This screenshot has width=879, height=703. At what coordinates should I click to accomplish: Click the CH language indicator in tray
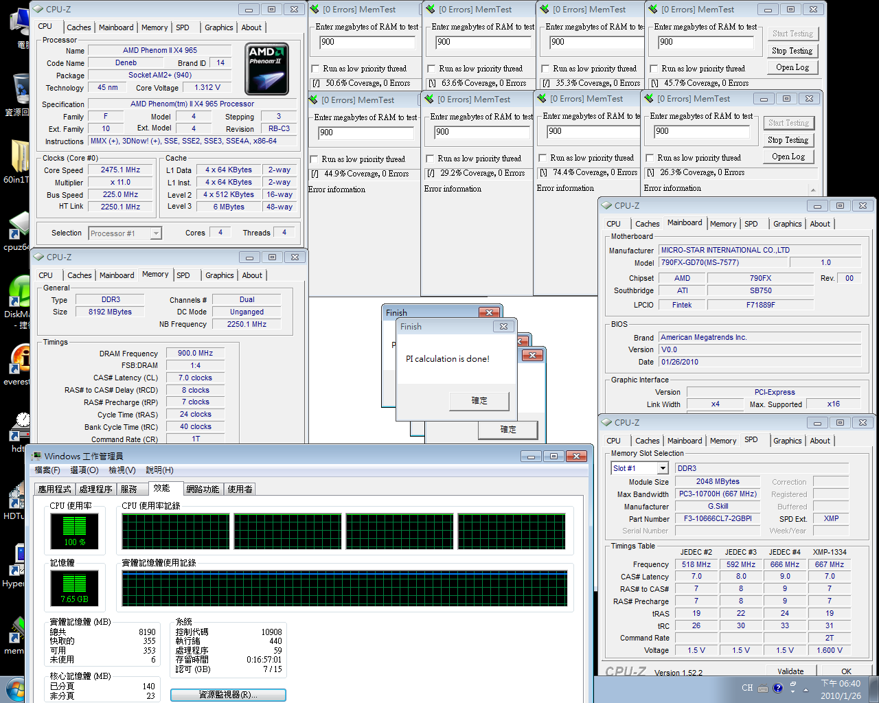tap(747, 688)
